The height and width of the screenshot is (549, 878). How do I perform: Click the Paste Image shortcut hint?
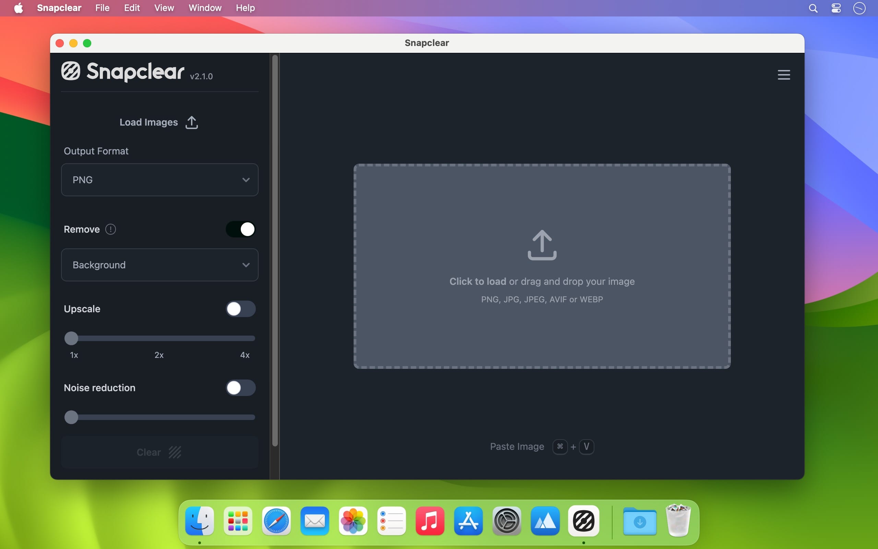[542, 447]
